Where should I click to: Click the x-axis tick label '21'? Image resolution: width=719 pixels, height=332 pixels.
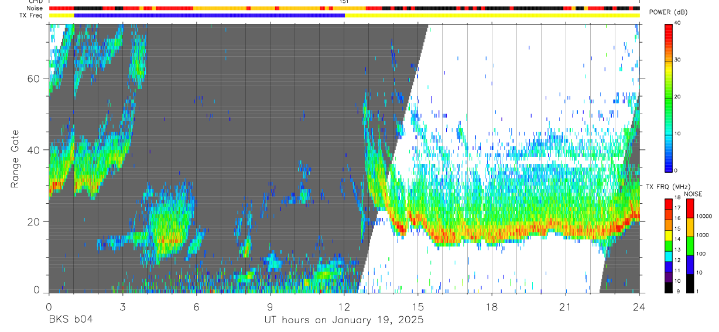click(x=566, y=306)
